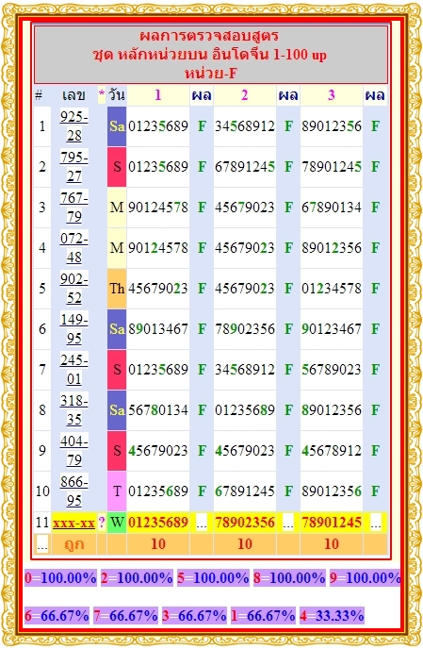Open the 149-95 number link
The width and height of the screenshot is (423, 649).
(x=74, y=329)
